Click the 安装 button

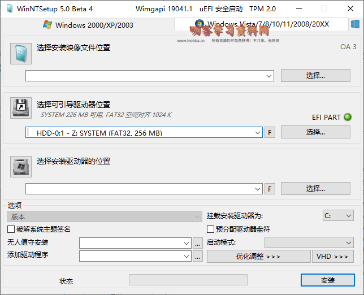(327, 280)
